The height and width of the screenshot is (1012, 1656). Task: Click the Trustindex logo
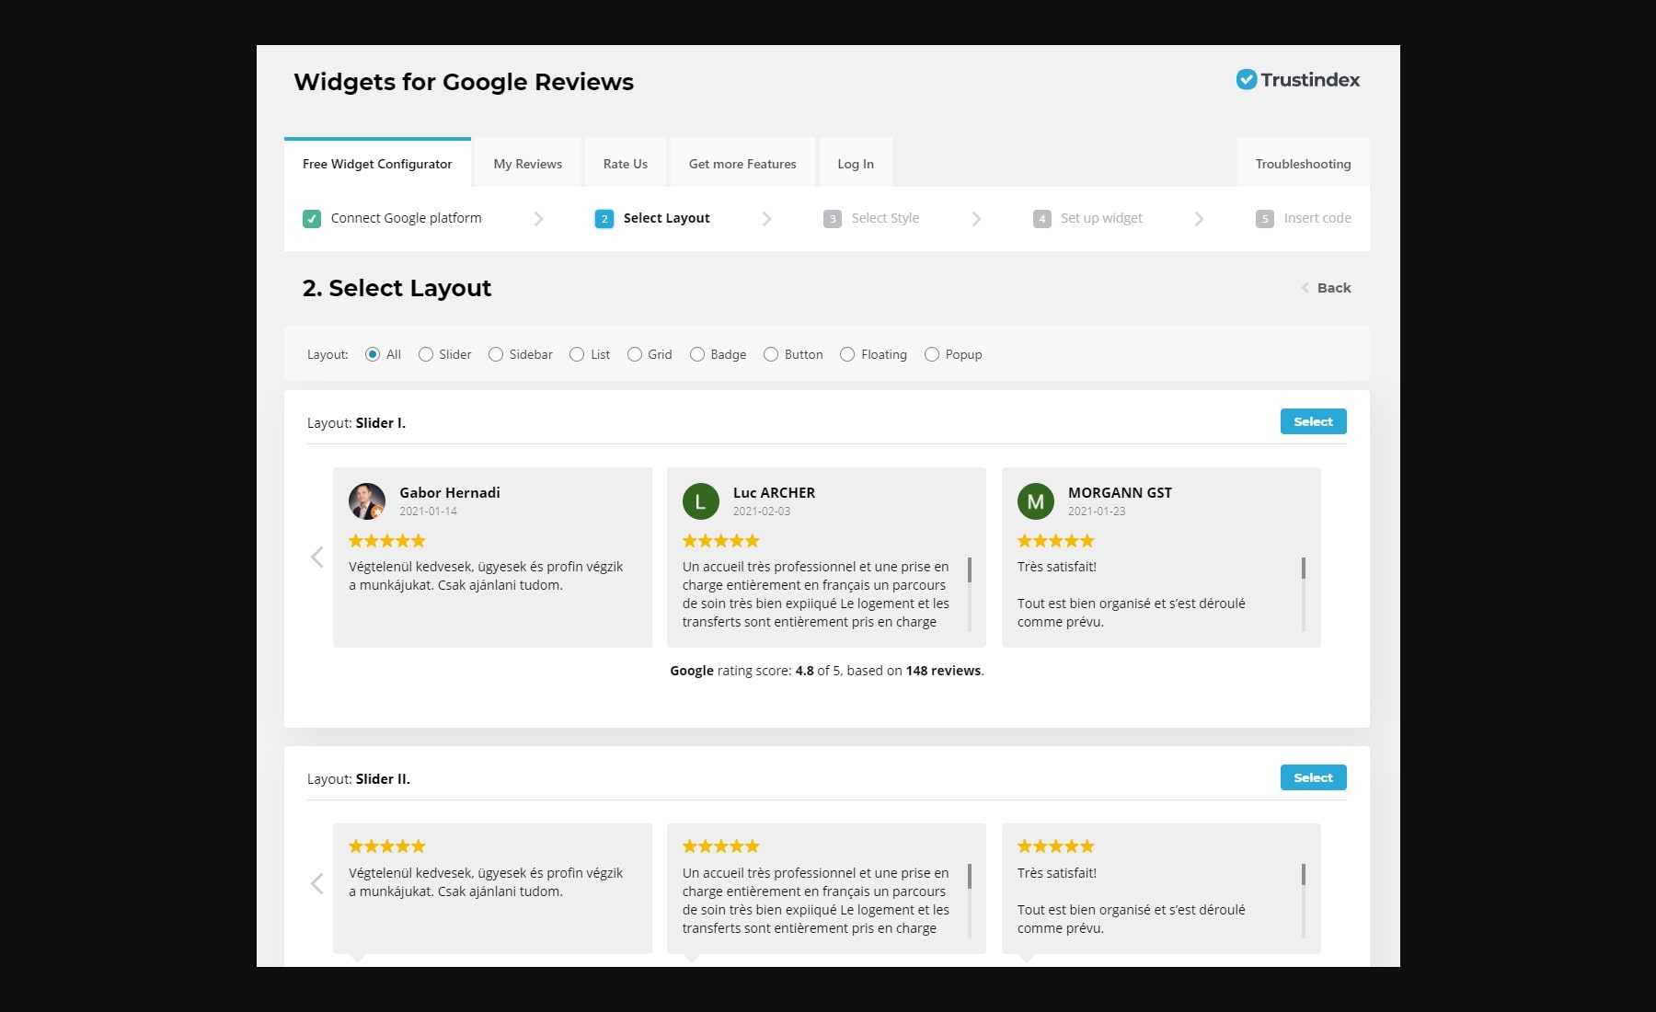[1298, 79]
